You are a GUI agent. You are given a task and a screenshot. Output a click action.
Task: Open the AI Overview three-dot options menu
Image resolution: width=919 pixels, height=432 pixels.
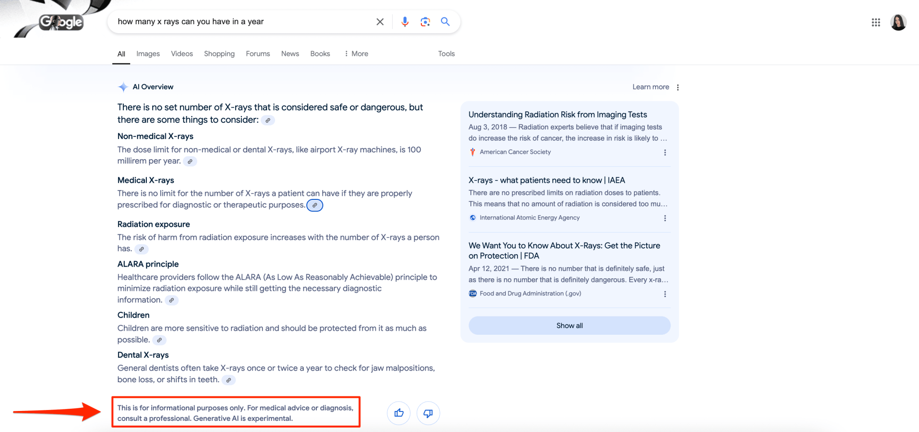[678, 87]
